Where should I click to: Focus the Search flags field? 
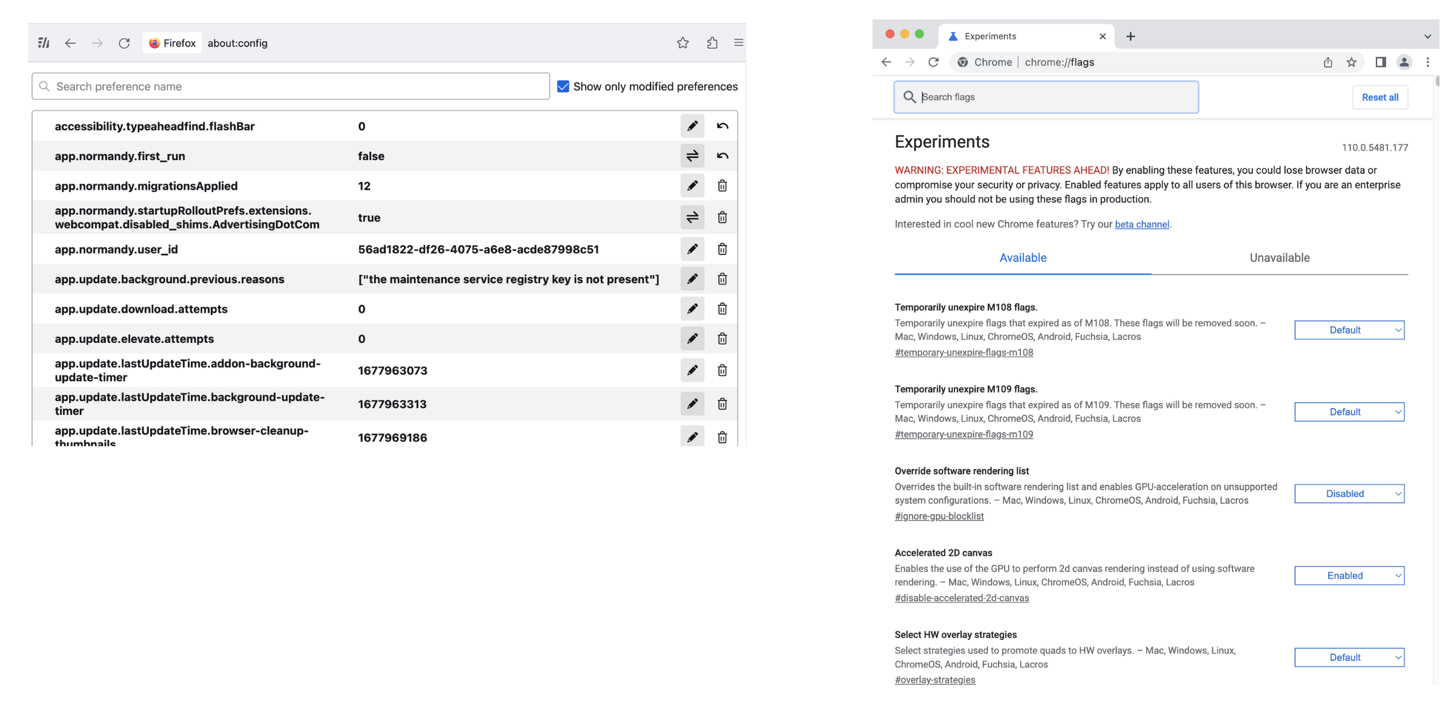click(1046, 97)
